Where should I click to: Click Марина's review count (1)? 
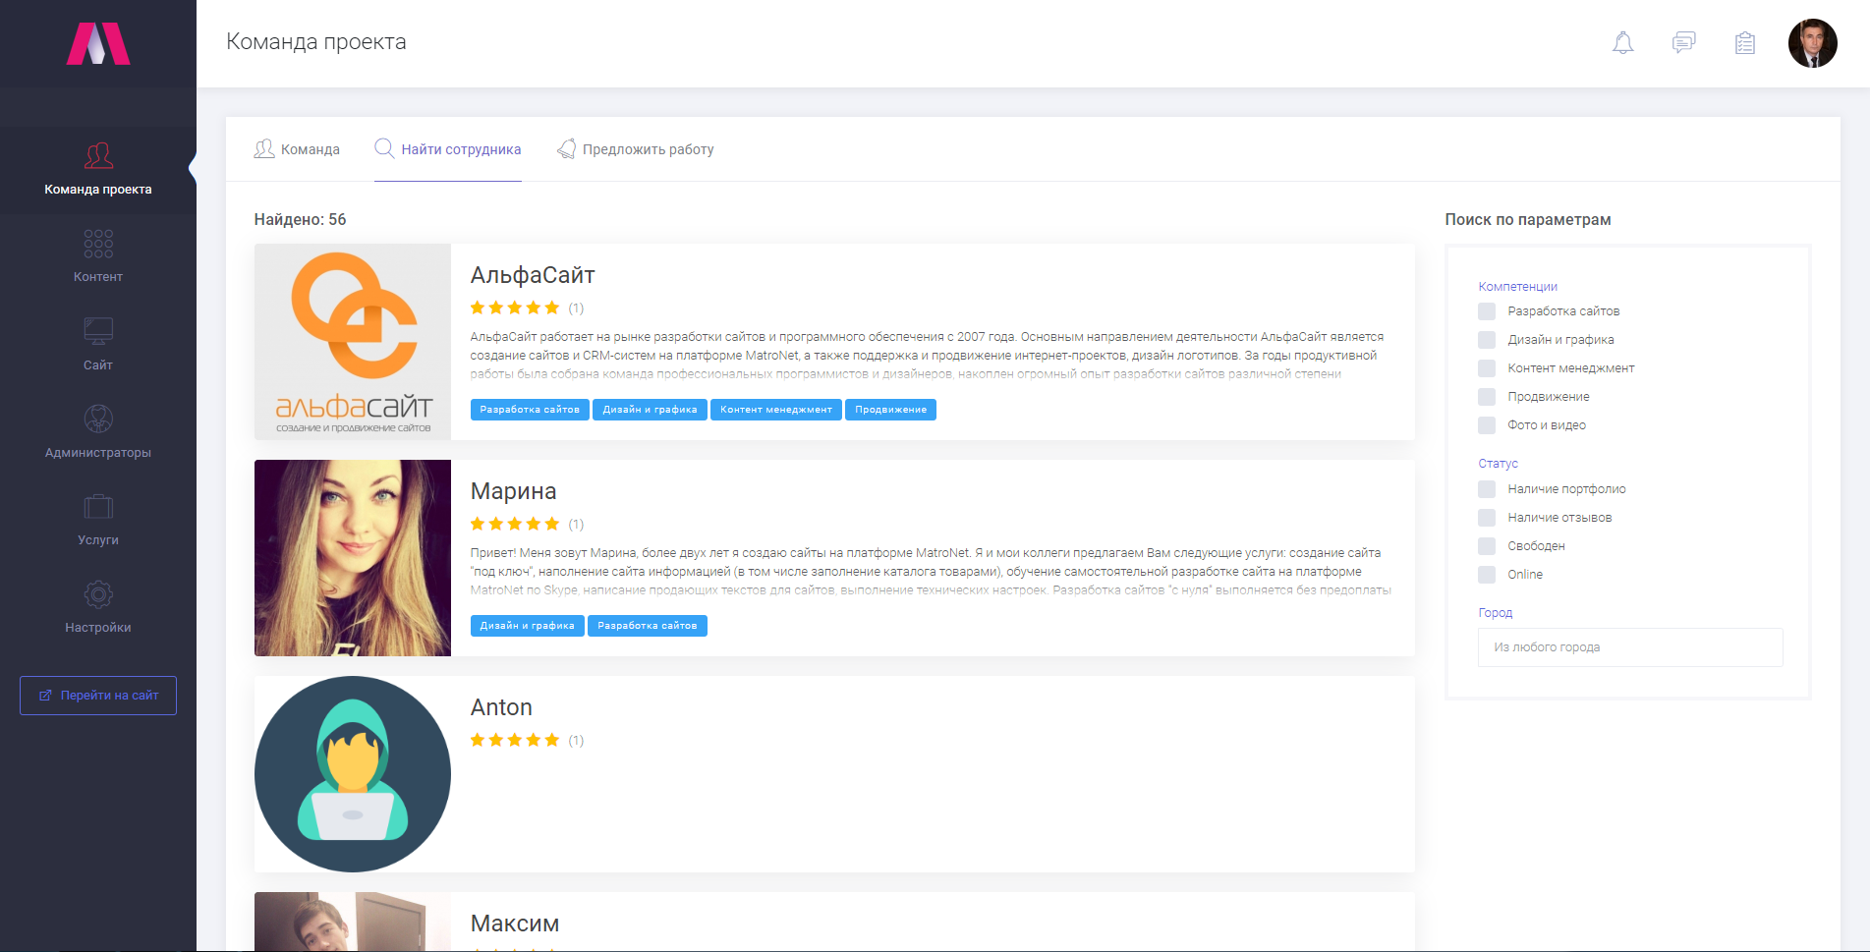pos(576,525)
